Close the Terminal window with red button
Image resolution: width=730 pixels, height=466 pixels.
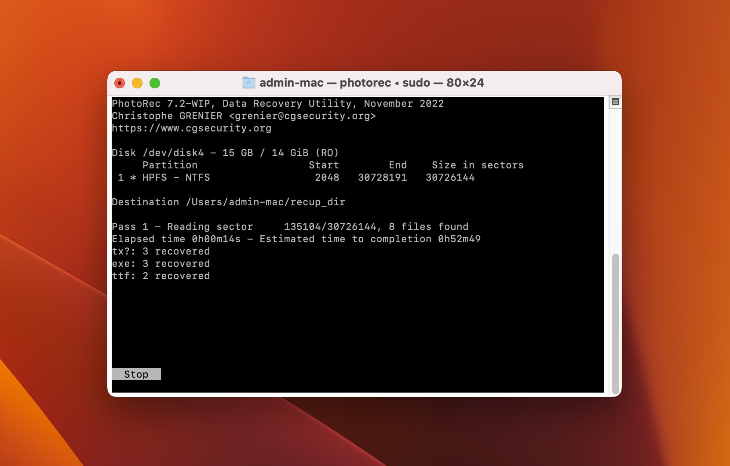120,83
